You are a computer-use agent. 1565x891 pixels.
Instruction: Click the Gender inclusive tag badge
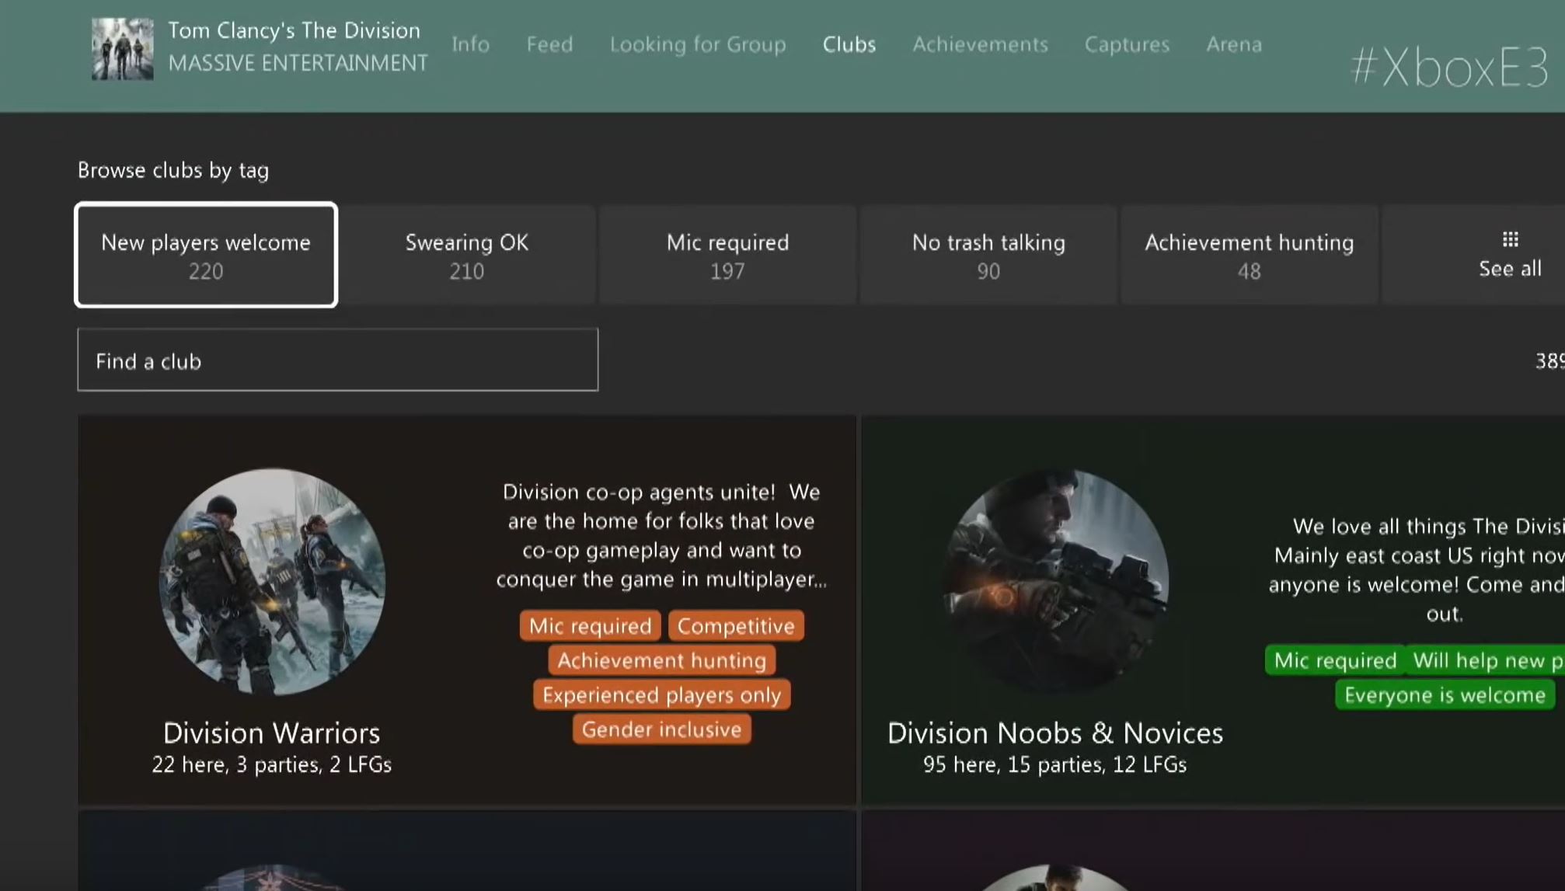(x=661, y=729)
